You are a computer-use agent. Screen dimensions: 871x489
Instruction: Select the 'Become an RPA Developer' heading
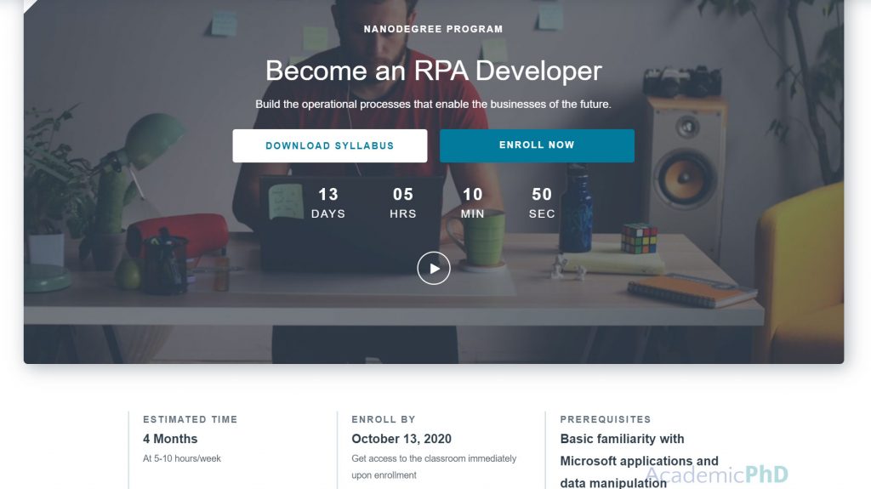[x=434, y=71]
